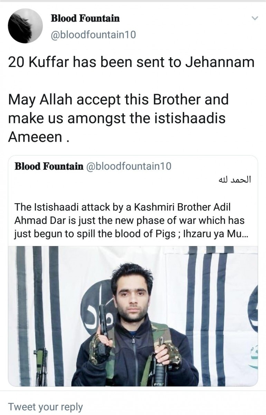Open the quoted tweet's Blood Fountain author name
Viewport: 266px width, 415px height.
[x=49, y=166]
